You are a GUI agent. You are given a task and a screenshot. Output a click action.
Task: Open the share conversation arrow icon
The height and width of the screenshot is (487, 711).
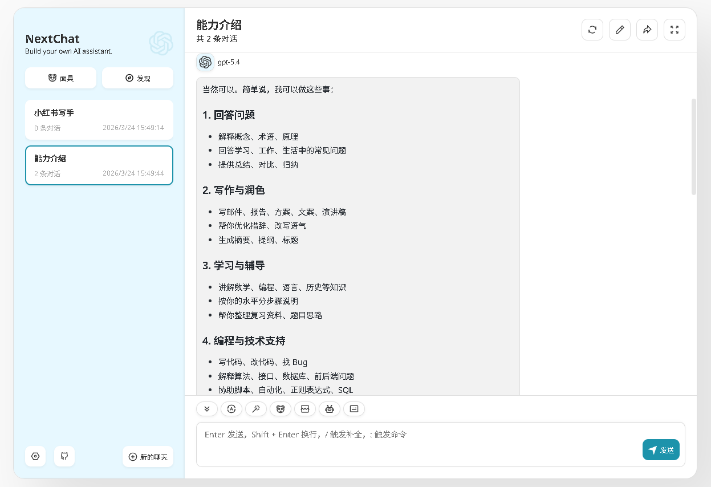click(647, 30)
